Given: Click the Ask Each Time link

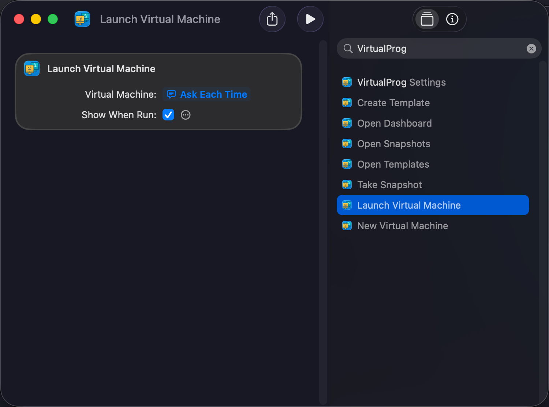Looking at the screenshot, I should point(213,94).
